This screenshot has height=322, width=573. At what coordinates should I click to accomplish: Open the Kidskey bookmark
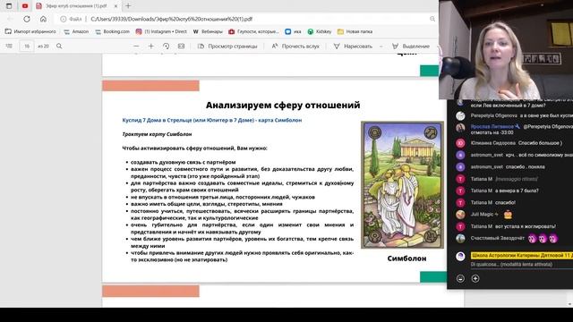click(320, 32)
